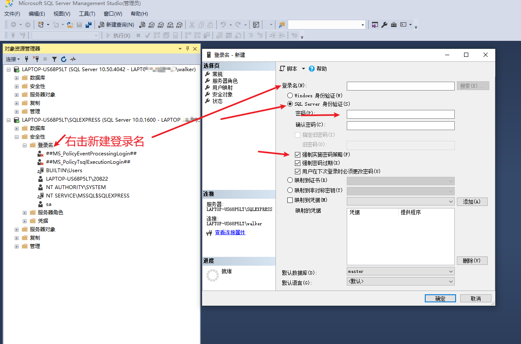Open the 连接 dropdown in Object Explorer
521x344 pixels.
[x=13, y=59]
